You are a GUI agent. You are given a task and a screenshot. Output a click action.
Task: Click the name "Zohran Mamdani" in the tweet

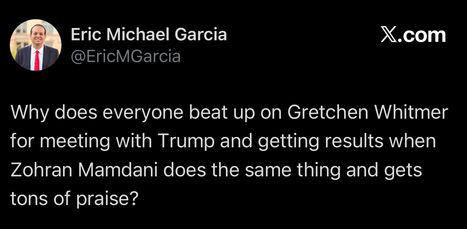coord(84,170)
